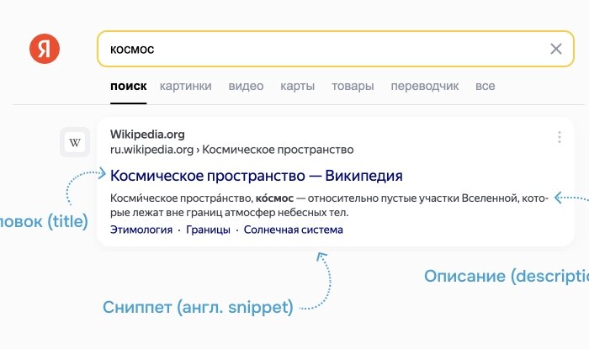The width and height of the screenshot is (589, 349).
Task: Click the Wikipedia.org site name
Action: 147,135
